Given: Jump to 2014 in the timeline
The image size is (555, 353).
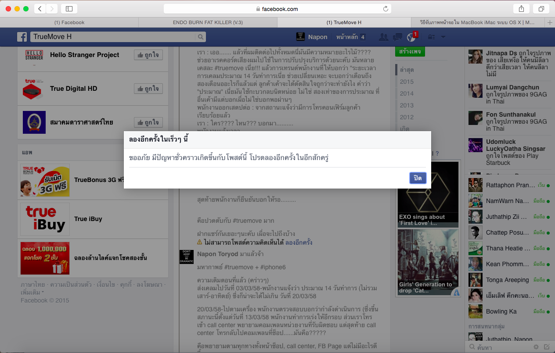Looking at the screenshot, I should [407, 93].
